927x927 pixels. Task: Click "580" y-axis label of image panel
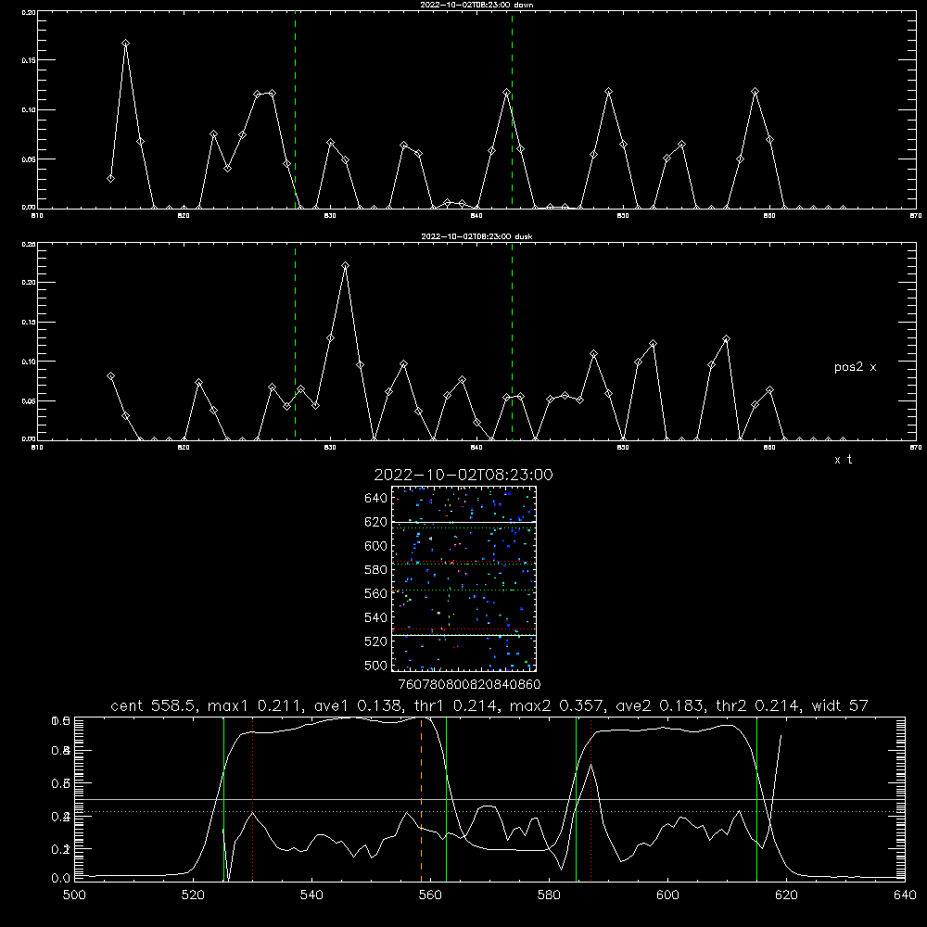coord(376,570)
